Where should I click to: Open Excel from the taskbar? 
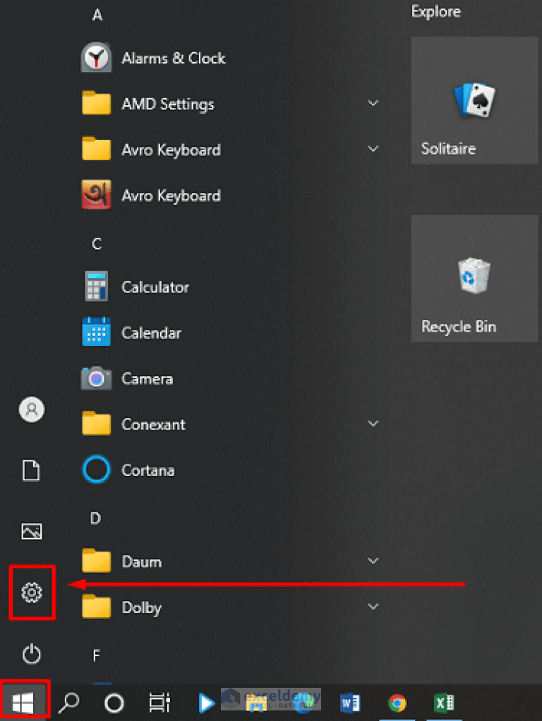tap(444, 703)
